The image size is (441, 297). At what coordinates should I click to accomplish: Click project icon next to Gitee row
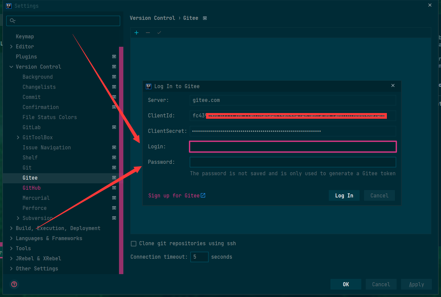(x=114, y=178)
